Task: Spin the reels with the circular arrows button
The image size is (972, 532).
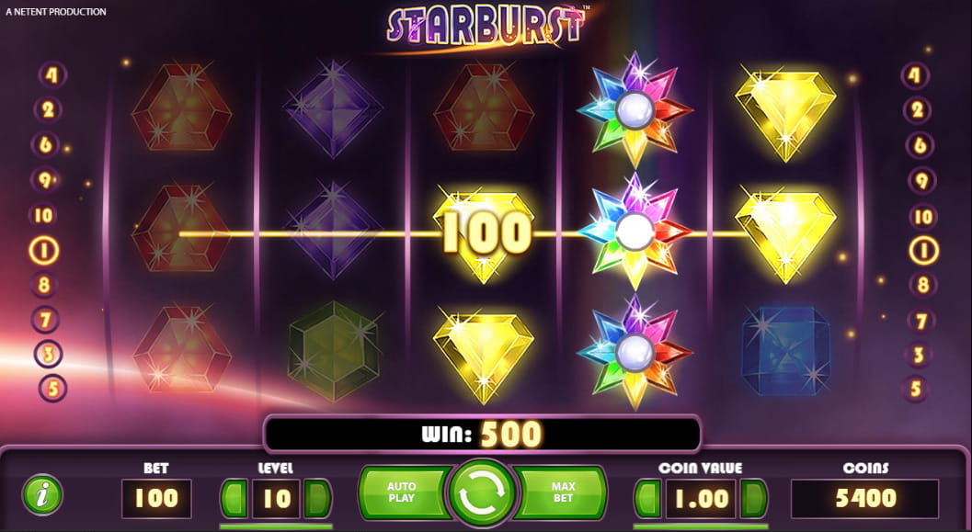Action: pos(482,493)
